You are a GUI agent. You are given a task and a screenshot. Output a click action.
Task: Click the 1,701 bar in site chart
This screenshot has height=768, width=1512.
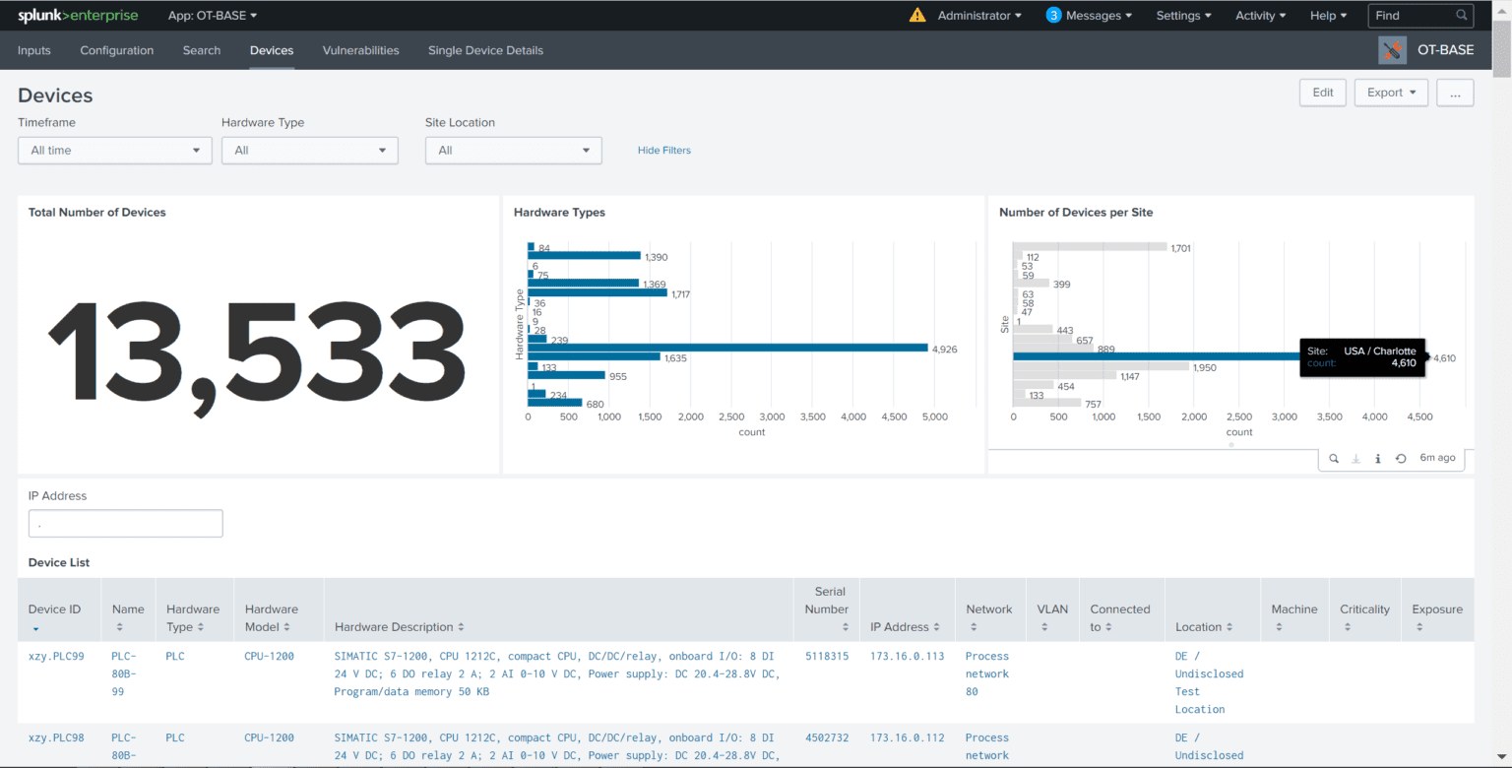pyautogui.click(x=1090, y=247)
